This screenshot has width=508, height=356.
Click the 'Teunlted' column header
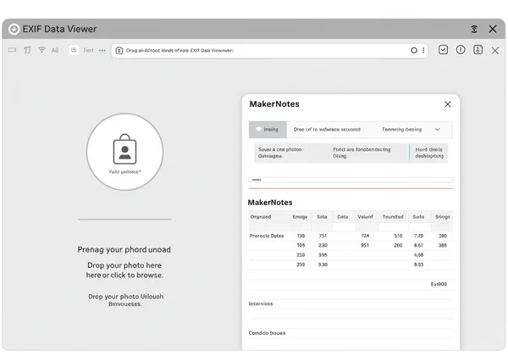pos(393,217)
